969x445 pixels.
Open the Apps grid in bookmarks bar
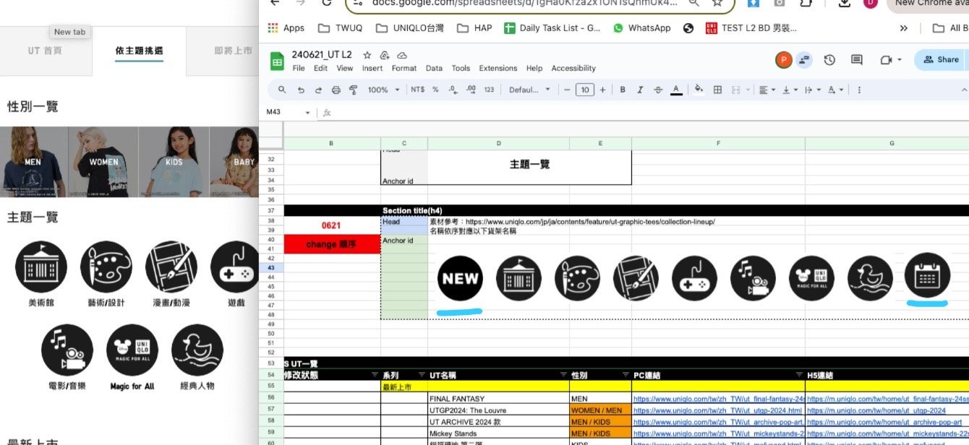286,28
